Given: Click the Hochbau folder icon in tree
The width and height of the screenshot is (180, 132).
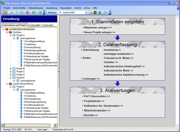Looking at the screenshot, I should (10, 32).
